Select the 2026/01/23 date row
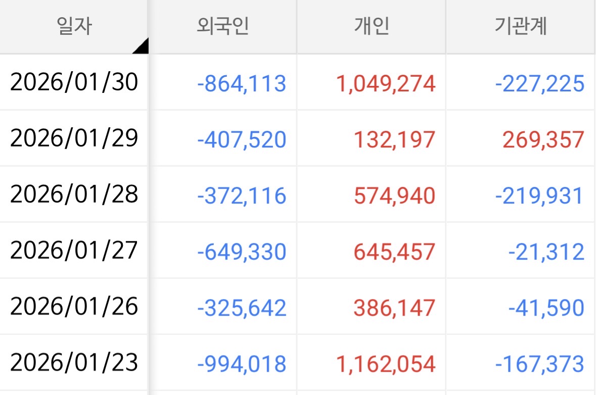This screenshot has height=395, width=596. coord(74,363)
